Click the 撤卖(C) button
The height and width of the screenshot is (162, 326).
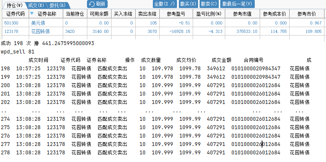click(x=209, y=4)
